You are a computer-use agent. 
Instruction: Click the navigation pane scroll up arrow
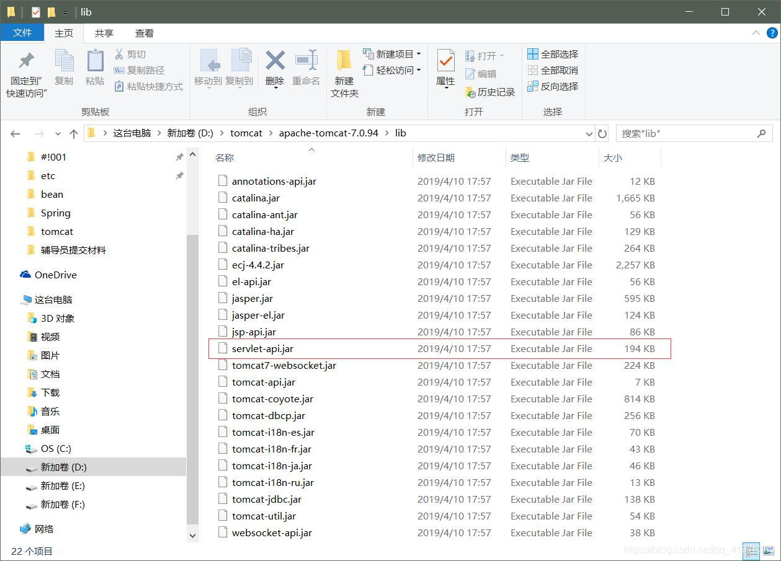(x=192, y=154)
